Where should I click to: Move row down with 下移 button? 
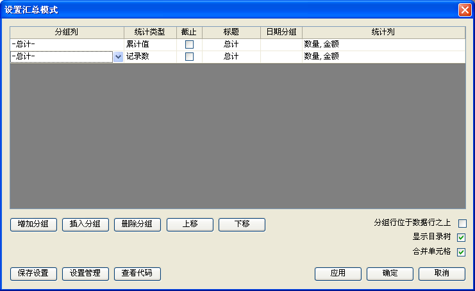pos(242,224)
